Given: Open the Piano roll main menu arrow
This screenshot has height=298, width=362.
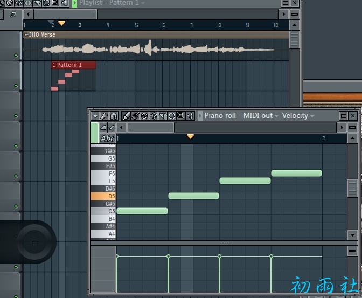Looking at the screenshot, I should [95, 116].
